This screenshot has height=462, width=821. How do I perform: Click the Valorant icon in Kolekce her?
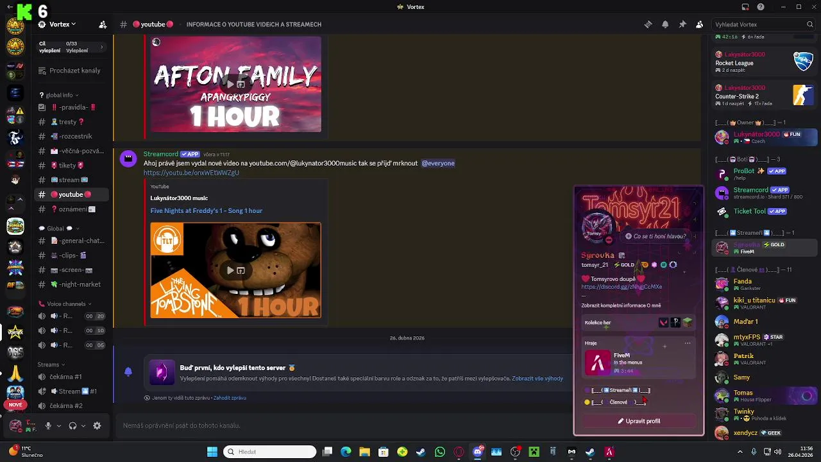point(664,322)
